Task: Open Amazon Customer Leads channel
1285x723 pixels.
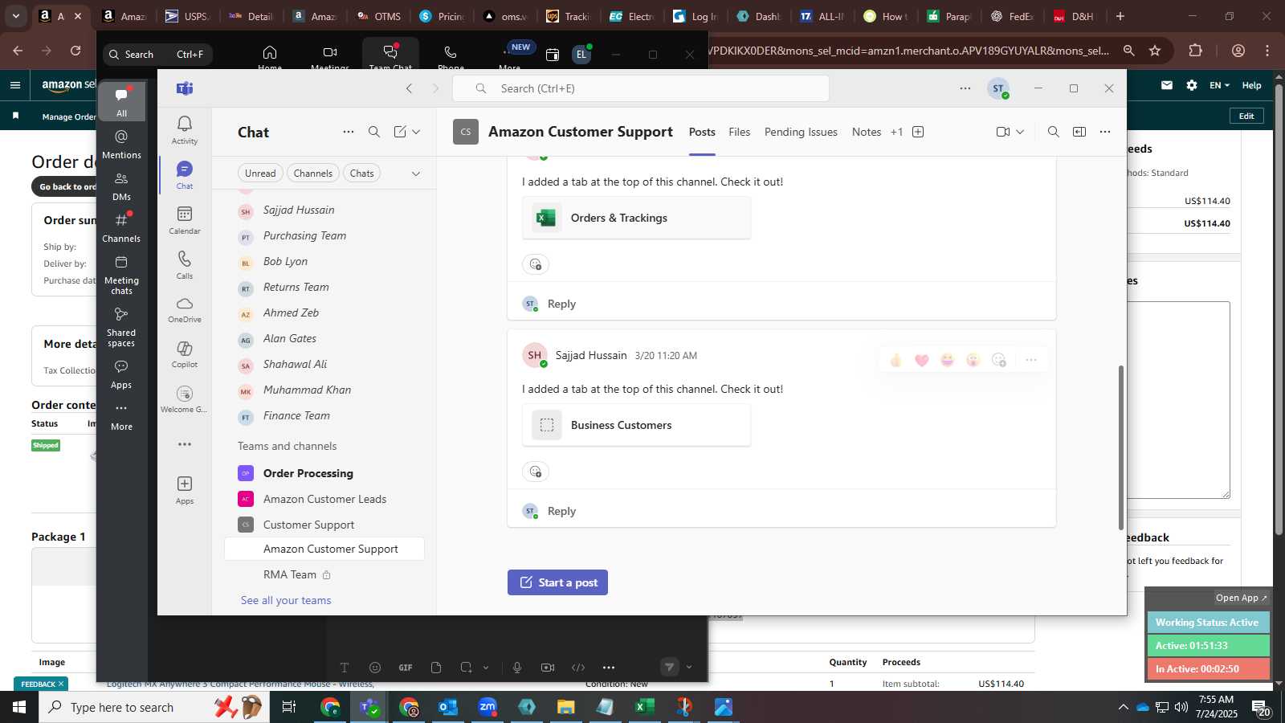Action: [x=324, y=499]
